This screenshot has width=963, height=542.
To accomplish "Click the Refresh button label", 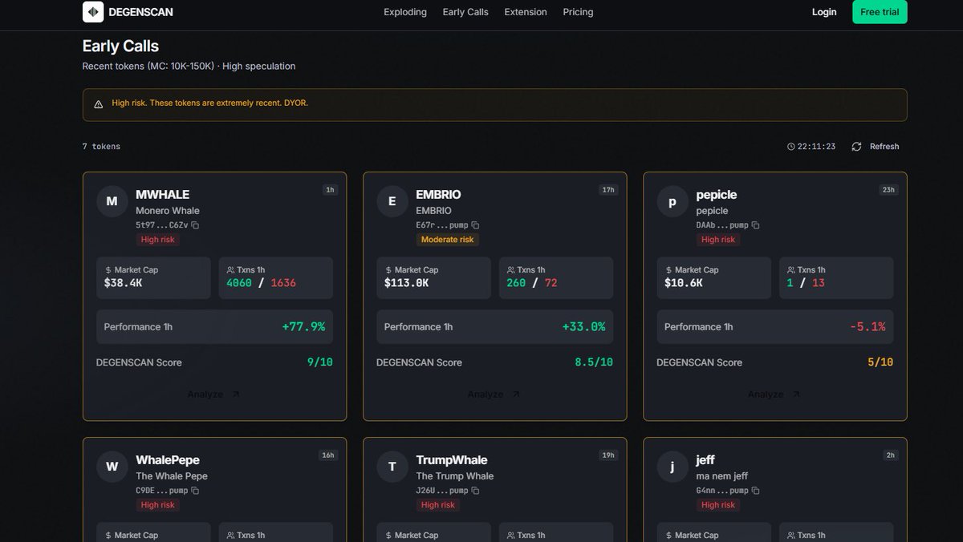I will tap(884, 147).
